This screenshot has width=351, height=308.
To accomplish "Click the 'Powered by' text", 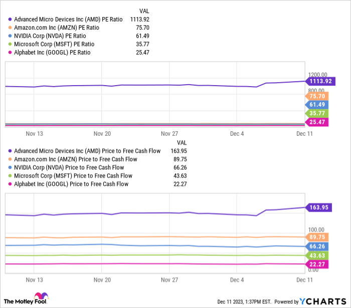I will pos(286,302).
